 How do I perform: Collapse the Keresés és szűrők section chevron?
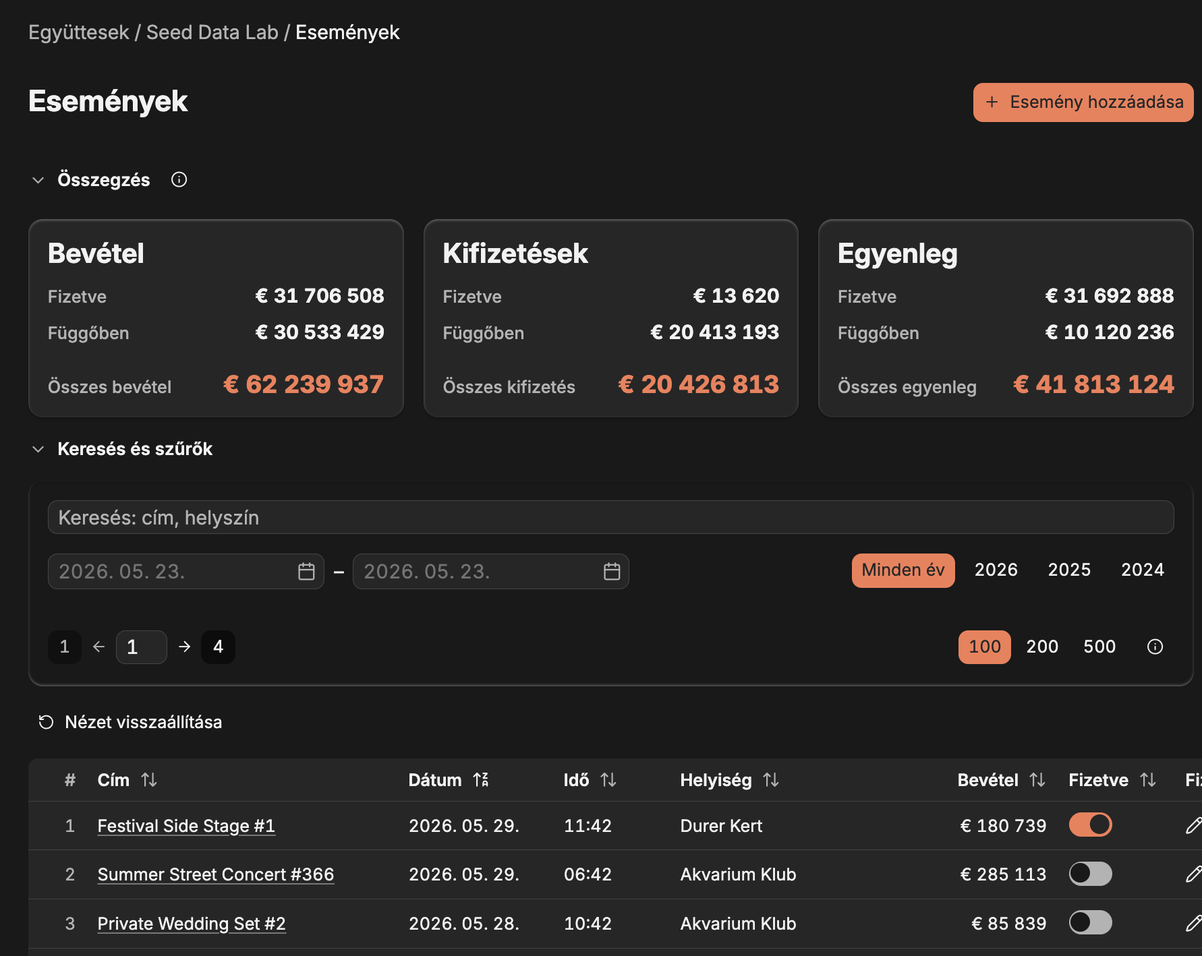(38, 449)
